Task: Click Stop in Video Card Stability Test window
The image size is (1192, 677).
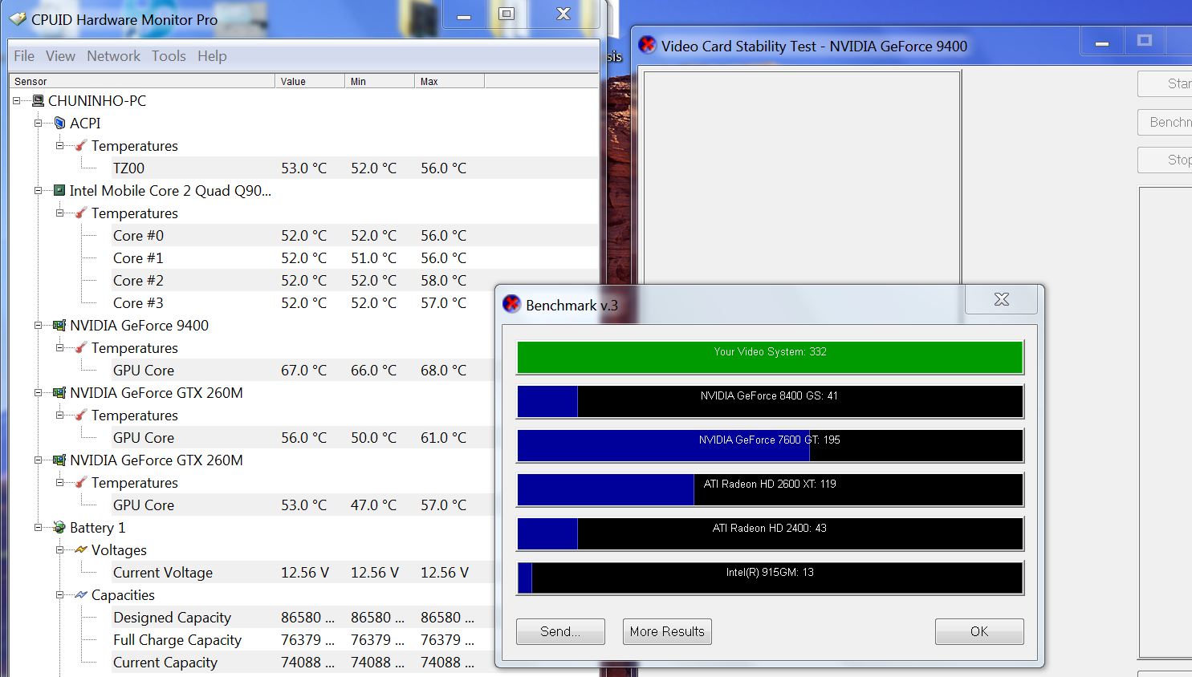Action: coord(1166,160)
